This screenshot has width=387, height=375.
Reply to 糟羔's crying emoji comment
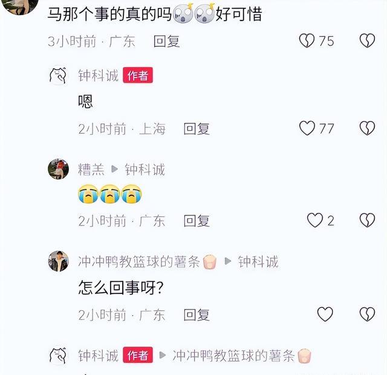click(197, 221)
